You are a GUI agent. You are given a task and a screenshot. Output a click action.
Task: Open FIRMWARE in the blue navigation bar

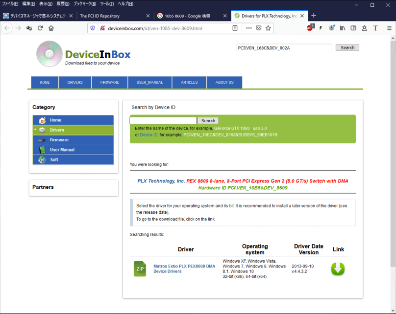coord(110,82)
